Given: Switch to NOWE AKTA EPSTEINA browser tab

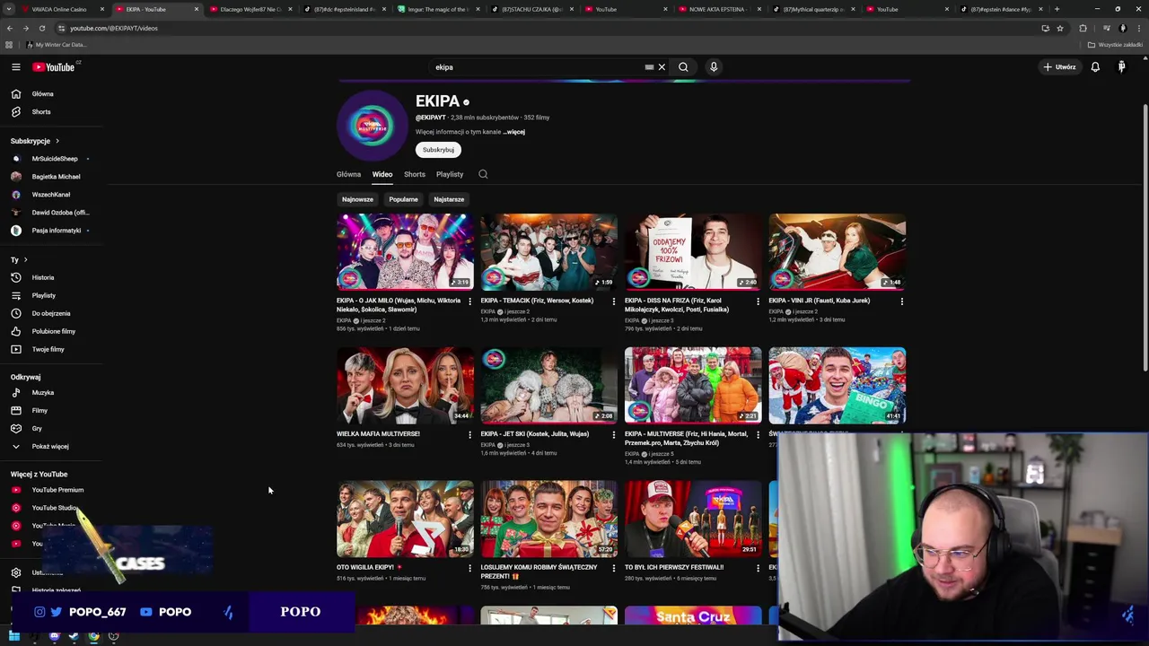Looking at the screenshot, I should [x=716, y=9].
